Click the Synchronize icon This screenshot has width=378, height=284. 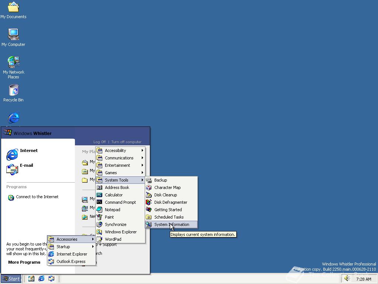tap(99, 224)
